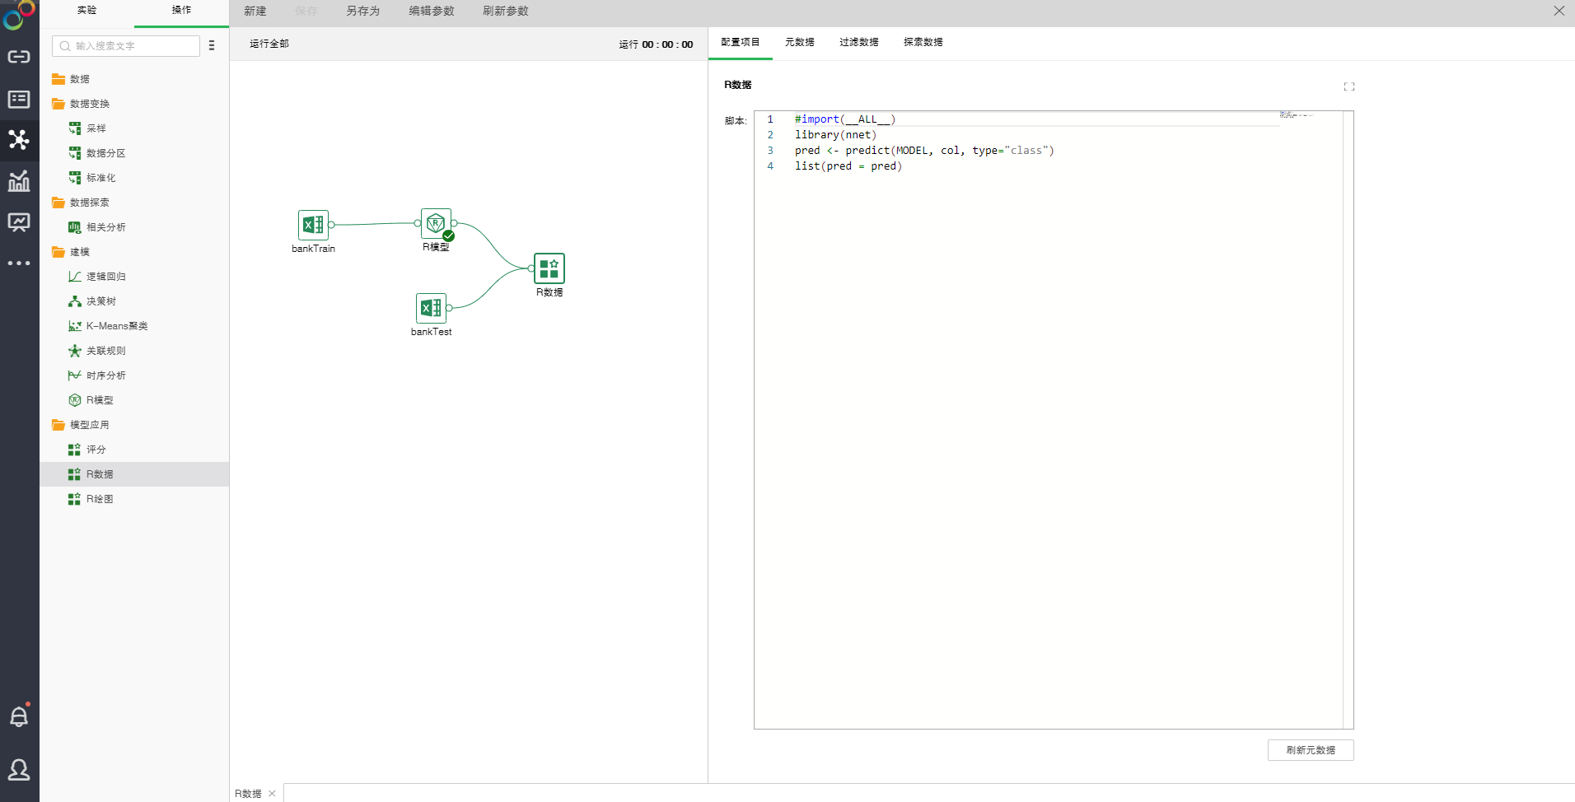Open the notifications bell in sidebar

coord(19,716)
